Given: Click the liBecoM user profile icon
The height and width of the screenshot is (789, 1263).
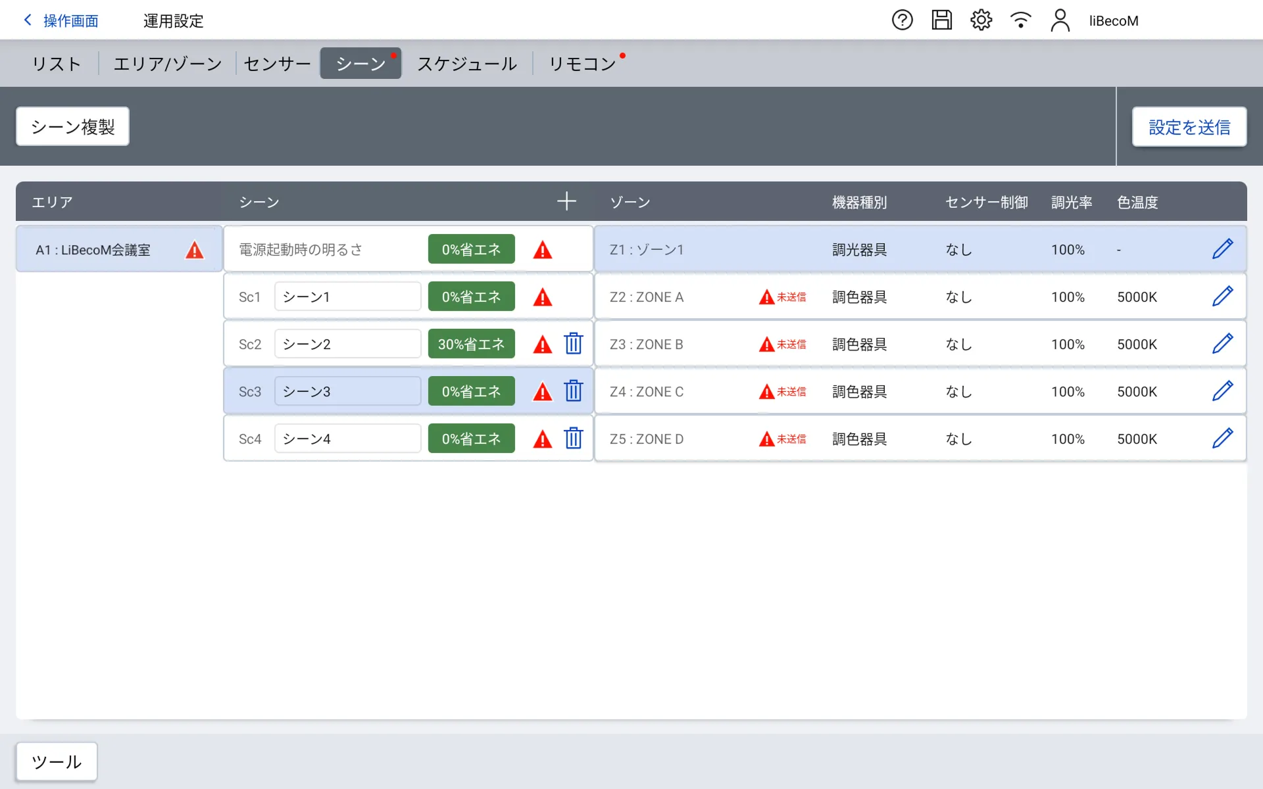Looking at the screenshot, I should point(1060,20).
